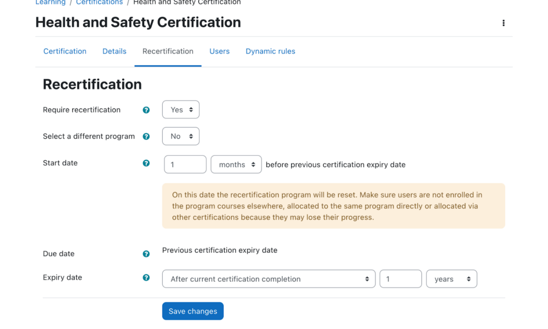Click the help icon for Select a different program
Image resolution: width=548 pixels, height=329 pixels.
[x=146, y=136]
